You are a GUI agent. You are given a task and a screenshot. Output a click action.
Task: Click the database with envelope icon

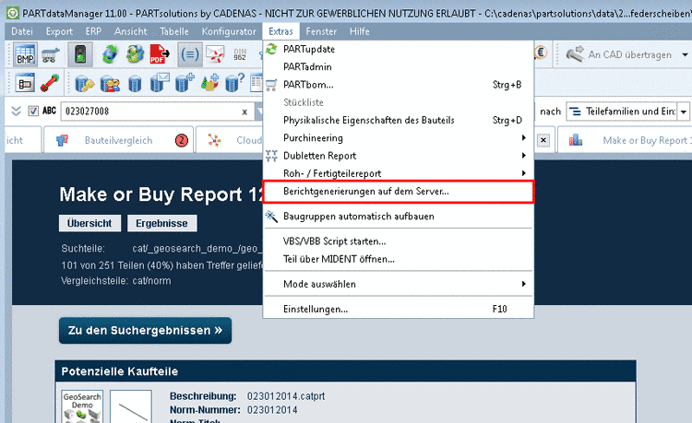(x=160, y=83)
